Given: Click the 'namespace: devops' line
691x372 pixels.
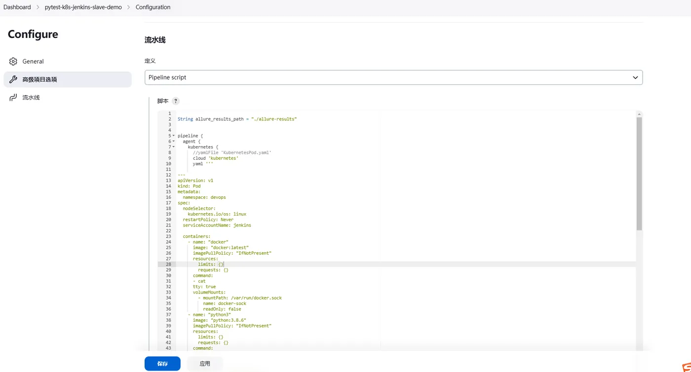Looking at the screenshot, I should click(204, 197).
